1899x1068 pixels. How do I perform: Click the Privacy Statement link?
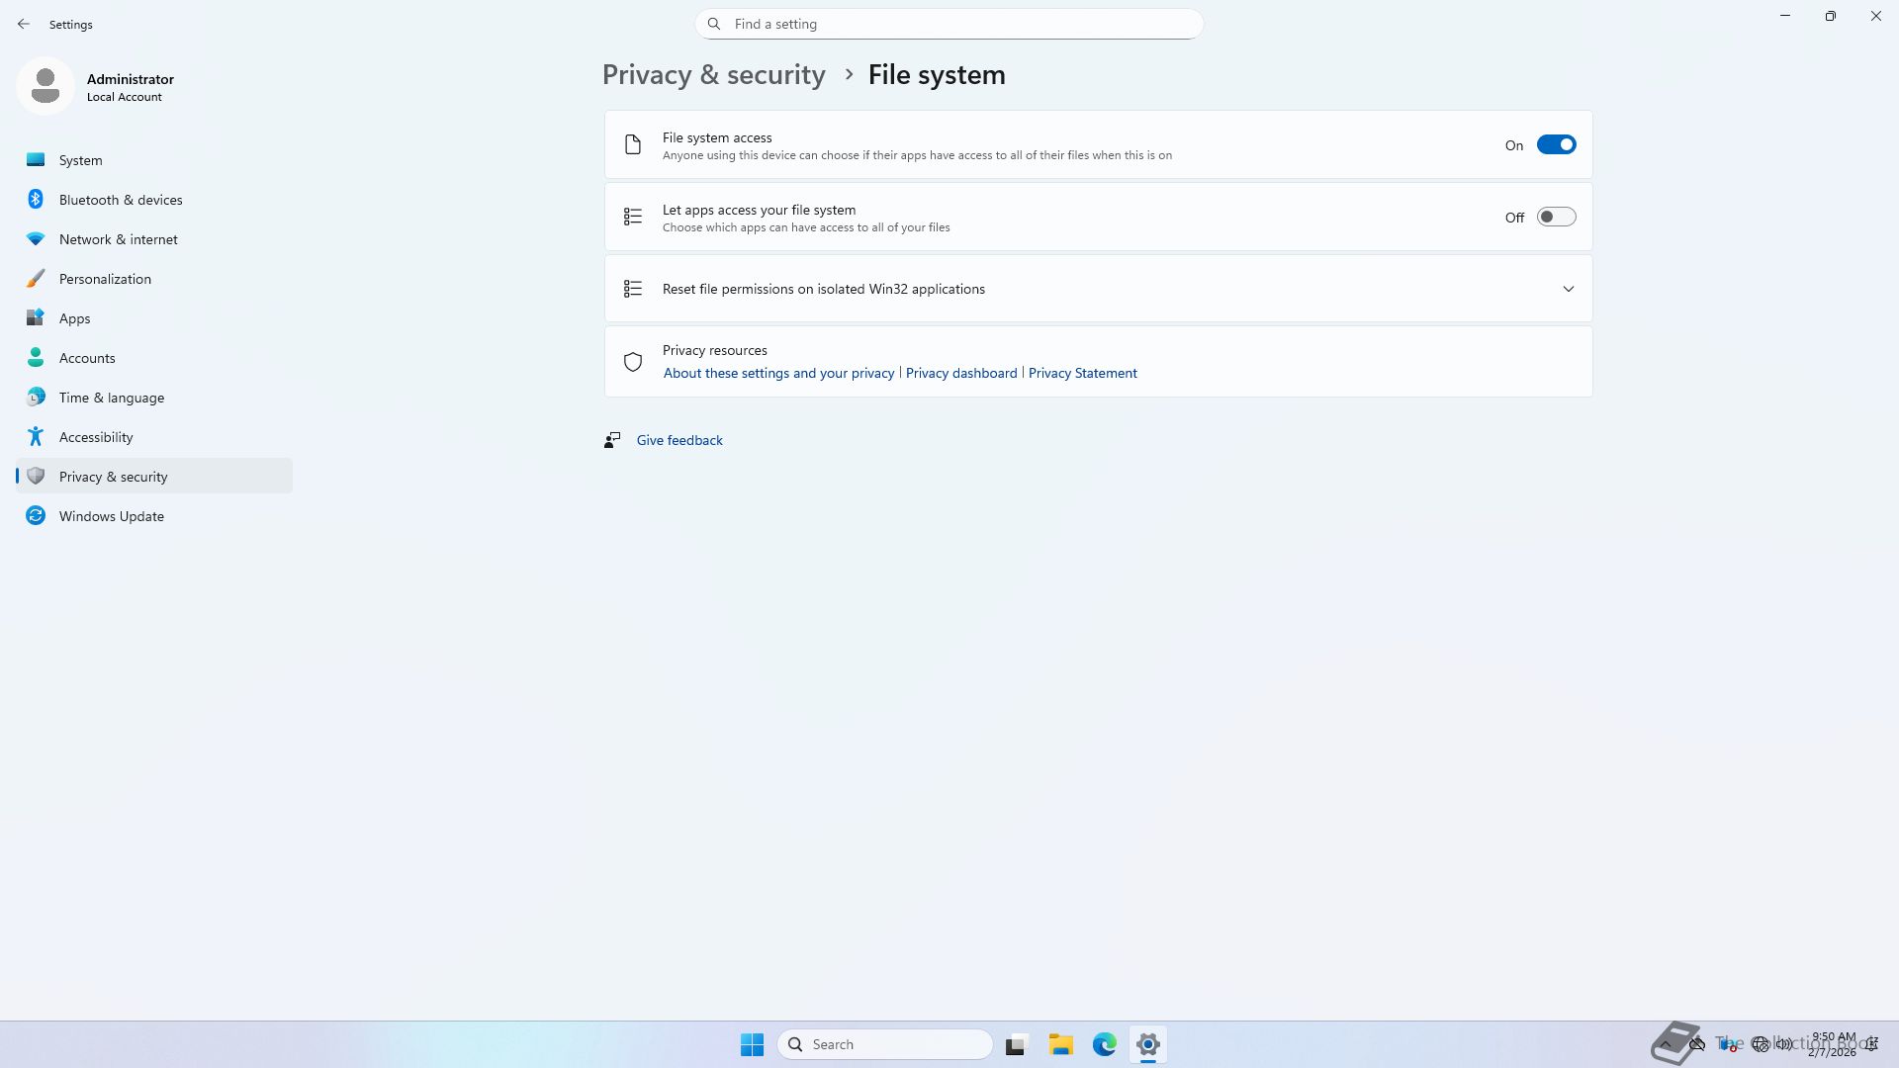click(x=1082, y=373)
